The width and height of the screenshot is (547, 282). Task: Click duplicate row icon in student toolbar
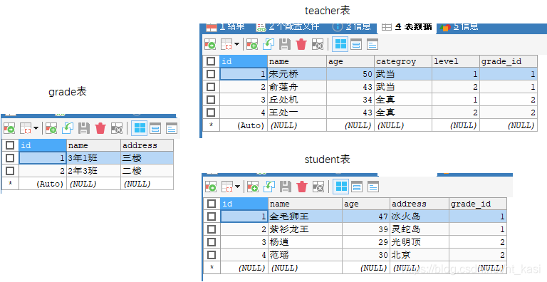[x=269, y=187]
